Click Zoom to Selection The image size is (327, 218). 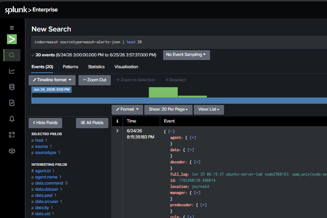tap(136, 80)
